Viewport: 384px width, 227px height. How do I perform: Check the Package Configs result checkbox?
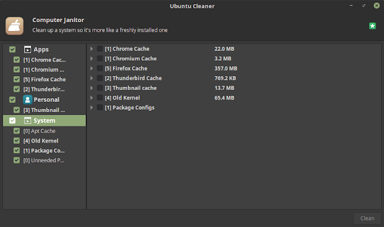(x=100, y=107)
